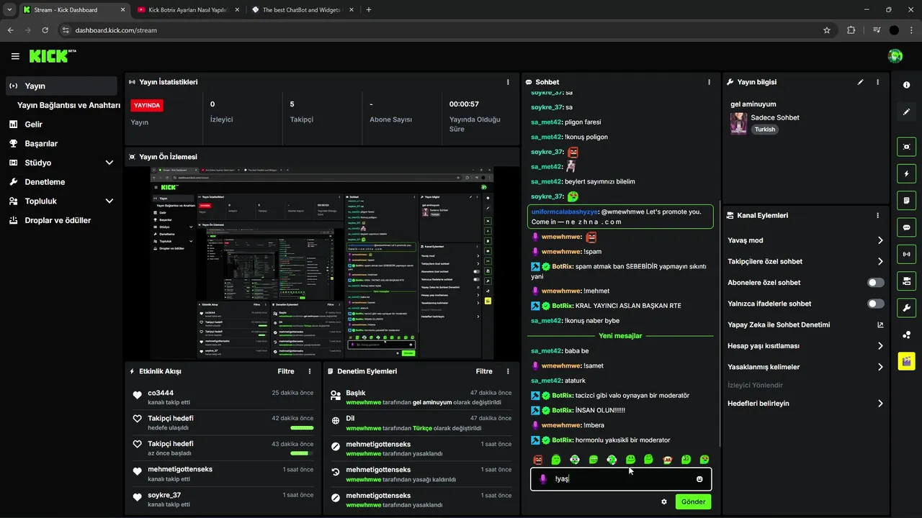Click the three-dots cluster icon in right toolbar
The image size is (922, 518).
[906, 335]
